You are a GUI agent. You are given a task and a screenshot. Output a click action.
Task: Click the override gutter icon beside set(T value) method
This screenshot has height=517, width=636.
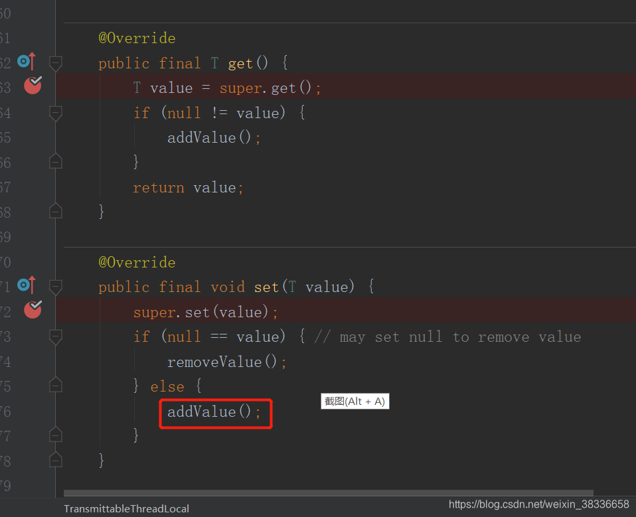(27, 285)
